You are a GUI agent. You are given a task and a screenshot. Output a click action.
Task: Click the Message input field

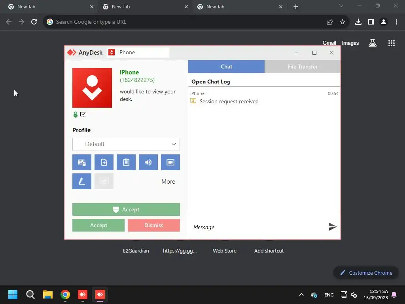pyautogui.click(x=258, y=227)
